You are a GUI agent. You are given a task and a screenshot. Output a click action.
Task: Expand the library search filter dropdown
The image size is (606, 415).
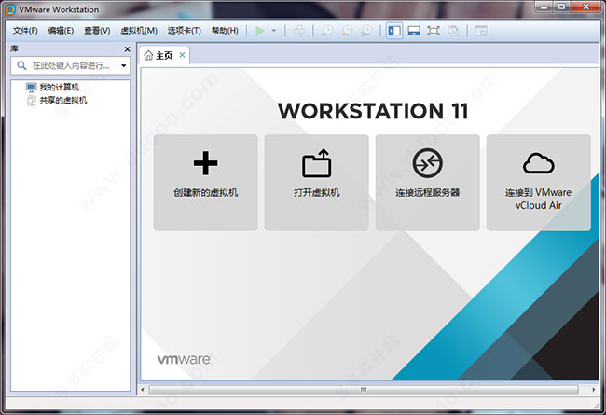pyautogui.click(x=123, y=66)
